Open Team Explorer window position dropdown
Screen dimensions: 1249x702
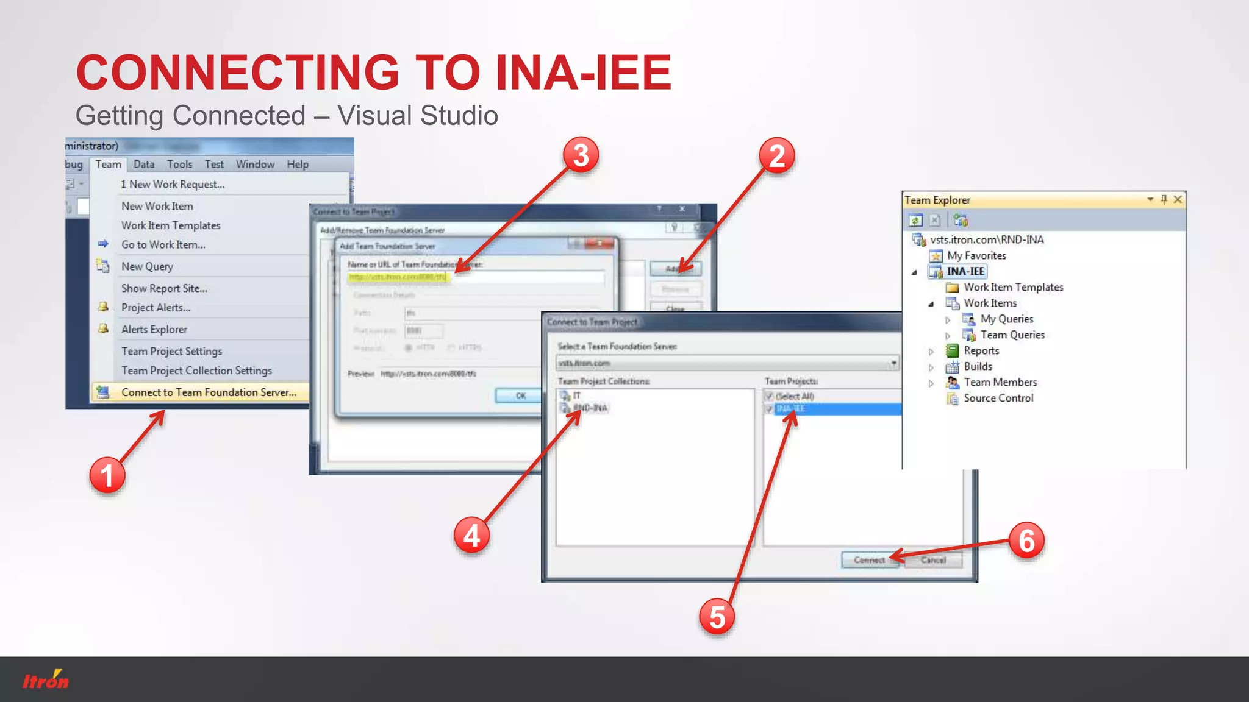click(x=1150, y=199)
